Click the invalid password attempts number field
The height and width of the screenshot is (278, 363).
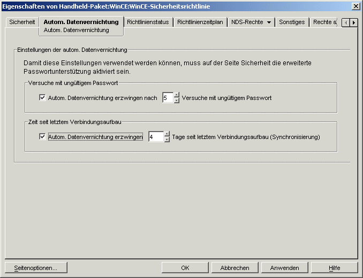168,98
